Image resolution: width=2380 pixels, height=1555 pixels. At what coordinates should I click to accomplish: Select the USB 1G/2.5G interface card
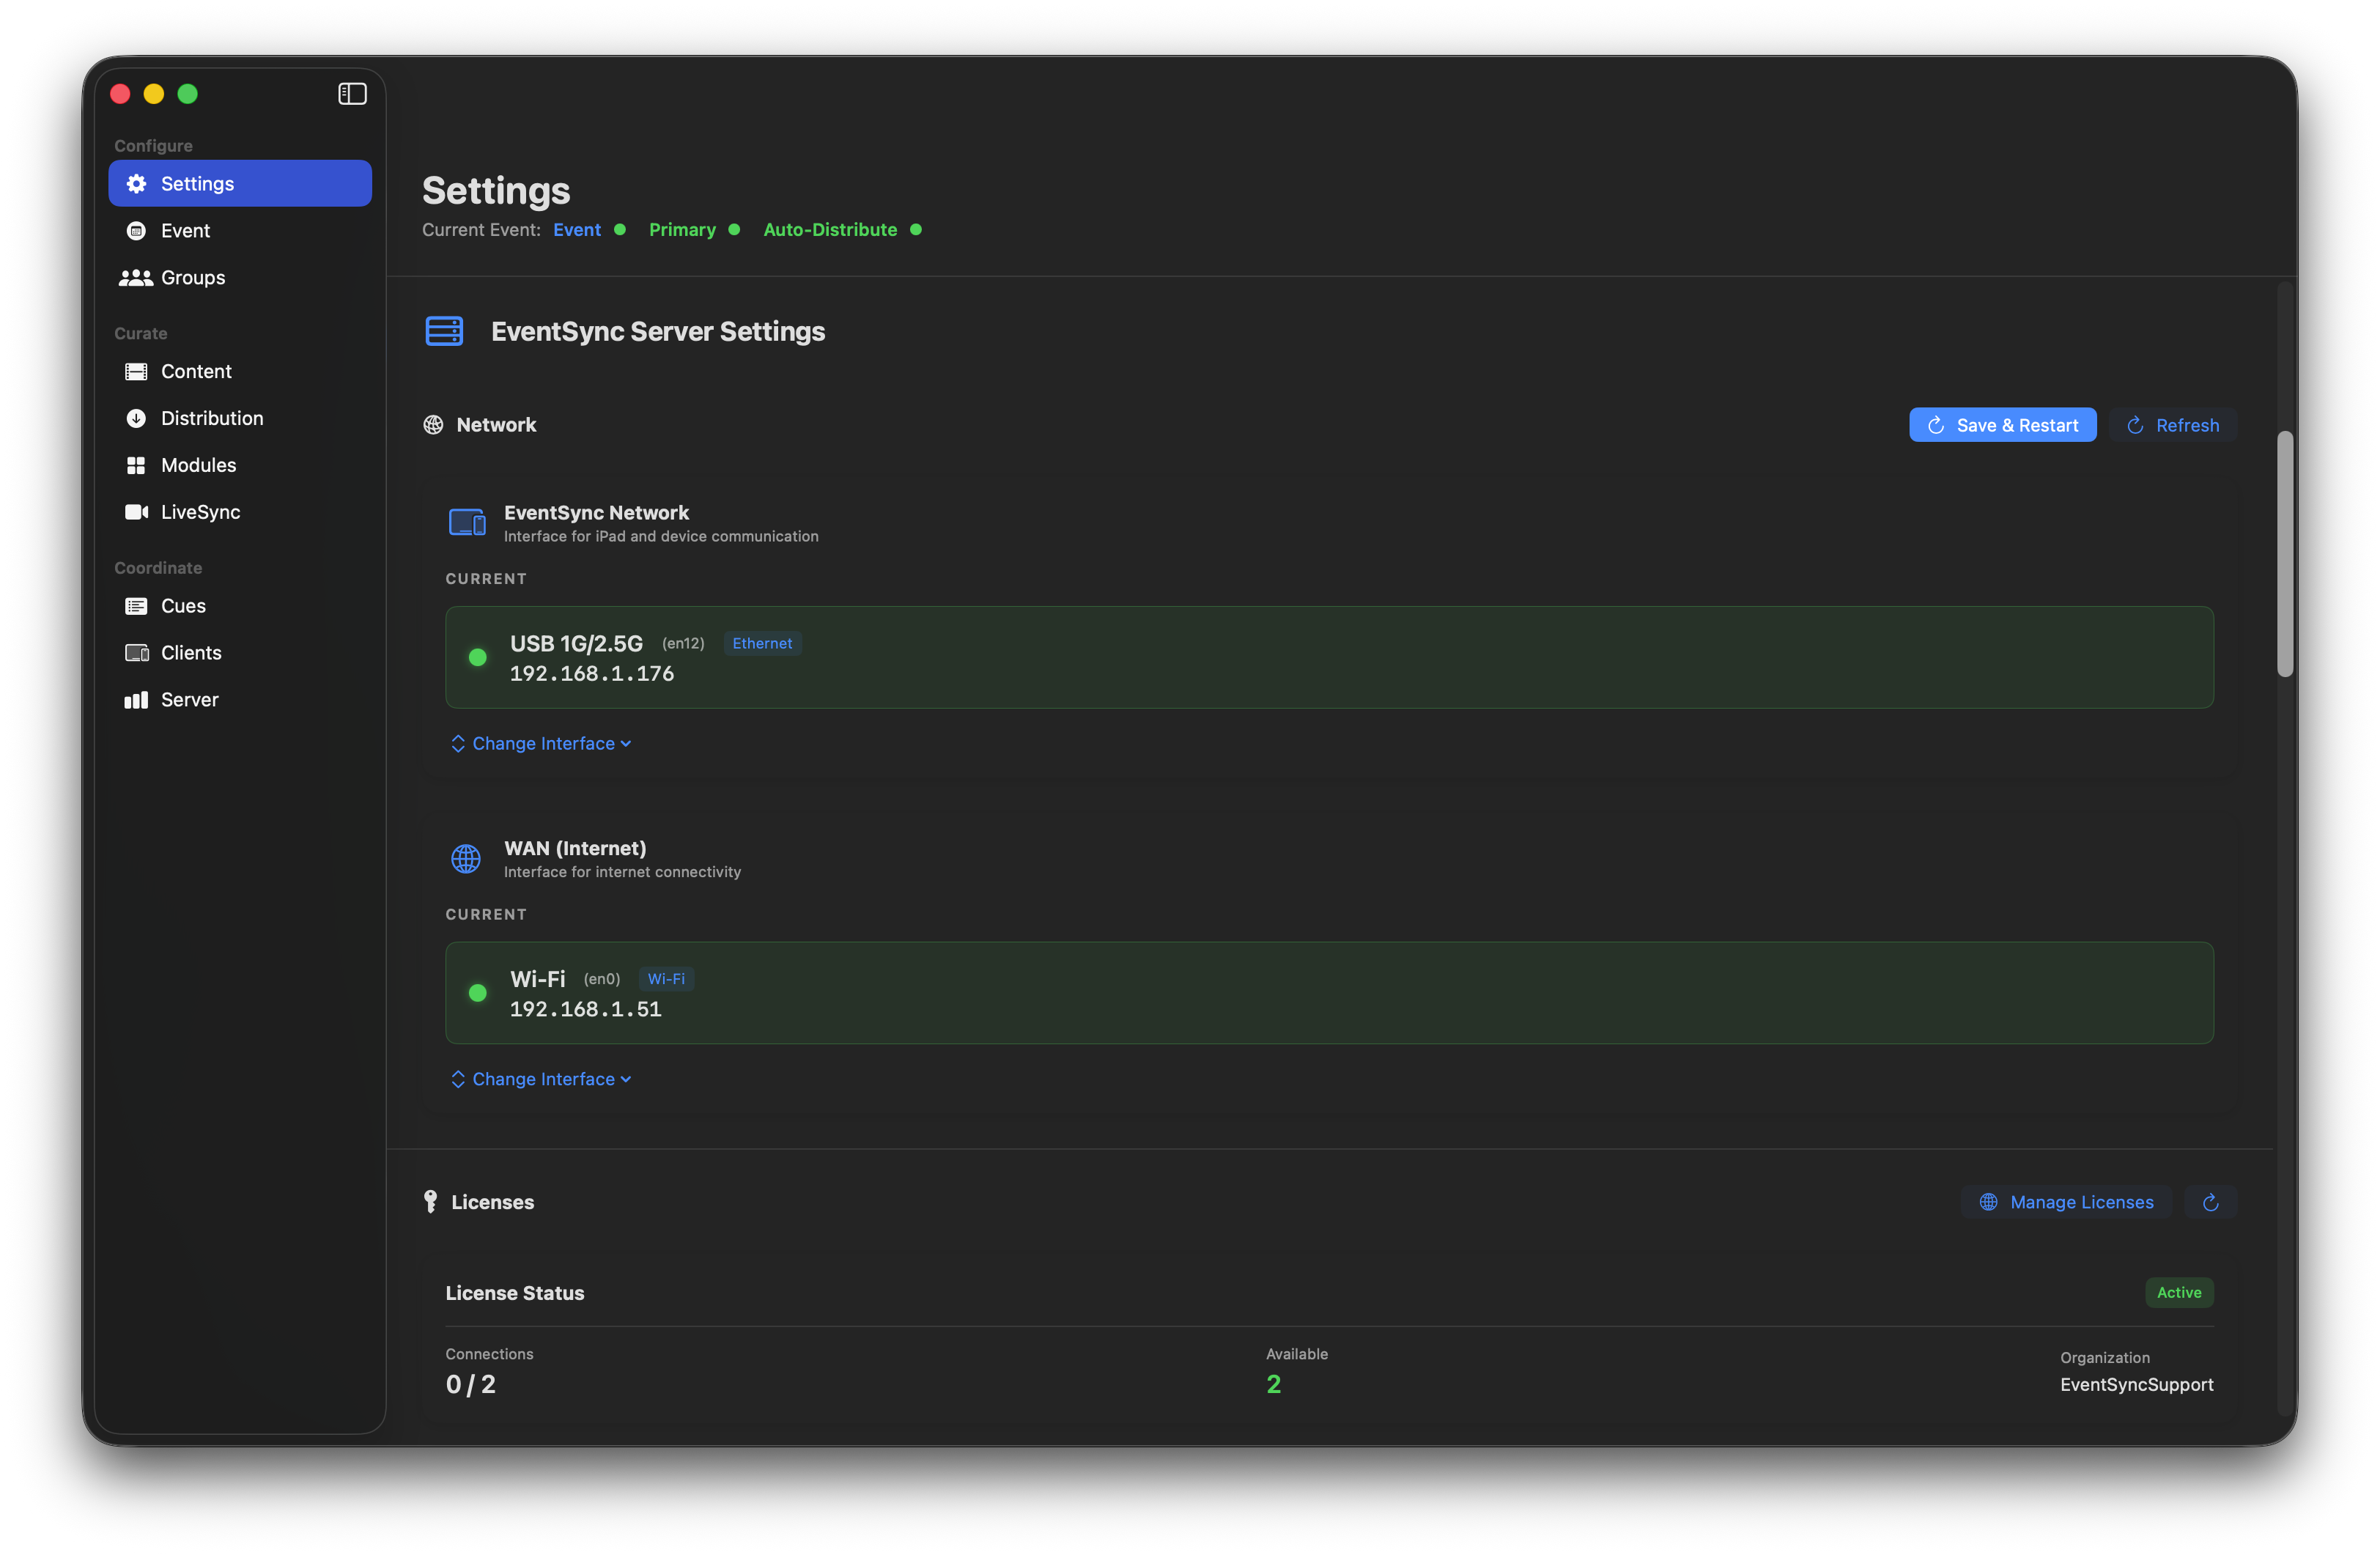(x=1329, y=657)
